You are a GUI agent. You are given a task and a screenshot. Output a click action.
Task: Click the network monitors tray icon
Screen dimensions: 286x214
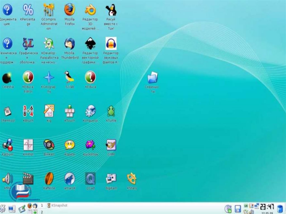257,206
